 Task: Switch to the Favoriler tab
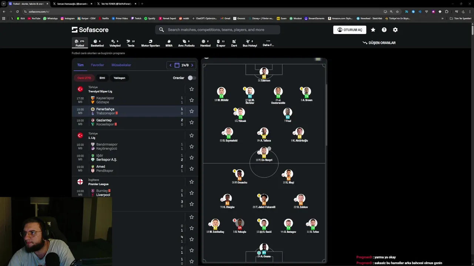coord(97,65)
